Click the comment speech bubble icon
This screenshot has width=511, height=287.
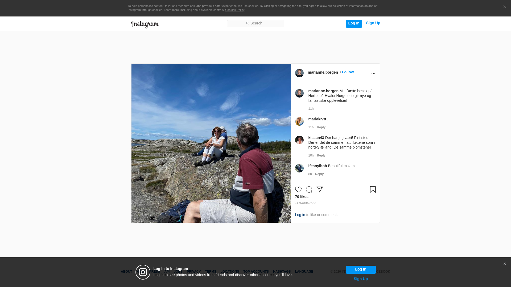(x=309, y=189)
